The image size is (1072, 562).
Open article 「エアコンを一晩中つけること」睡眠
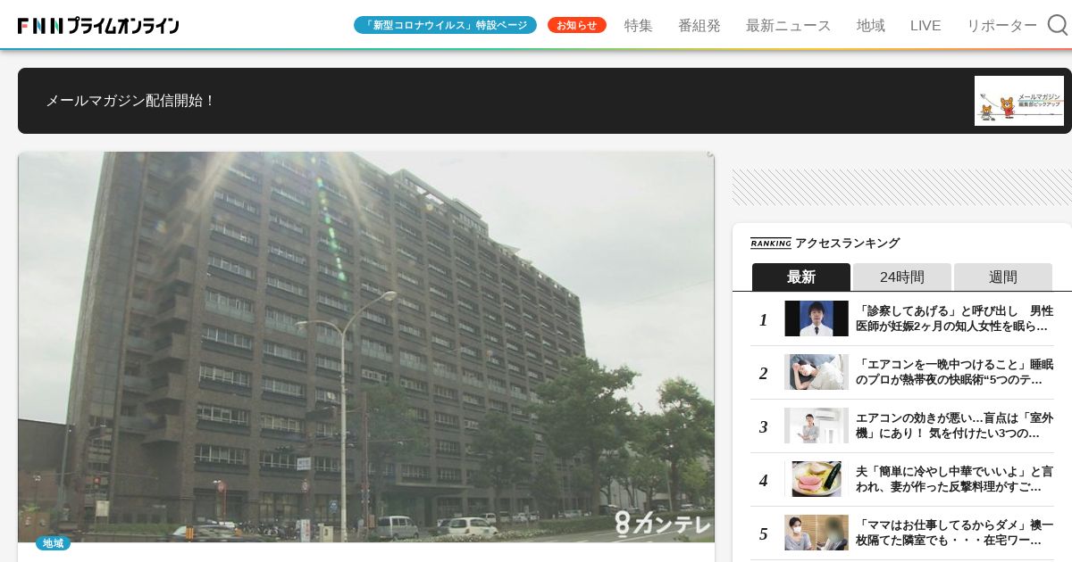[x=954, y=372]
